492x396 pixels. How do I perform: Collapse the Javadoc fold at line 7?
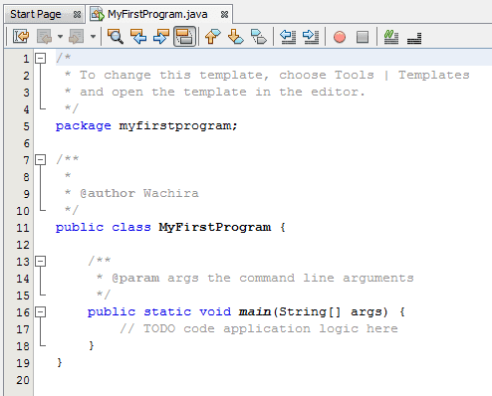pos(40,160)
